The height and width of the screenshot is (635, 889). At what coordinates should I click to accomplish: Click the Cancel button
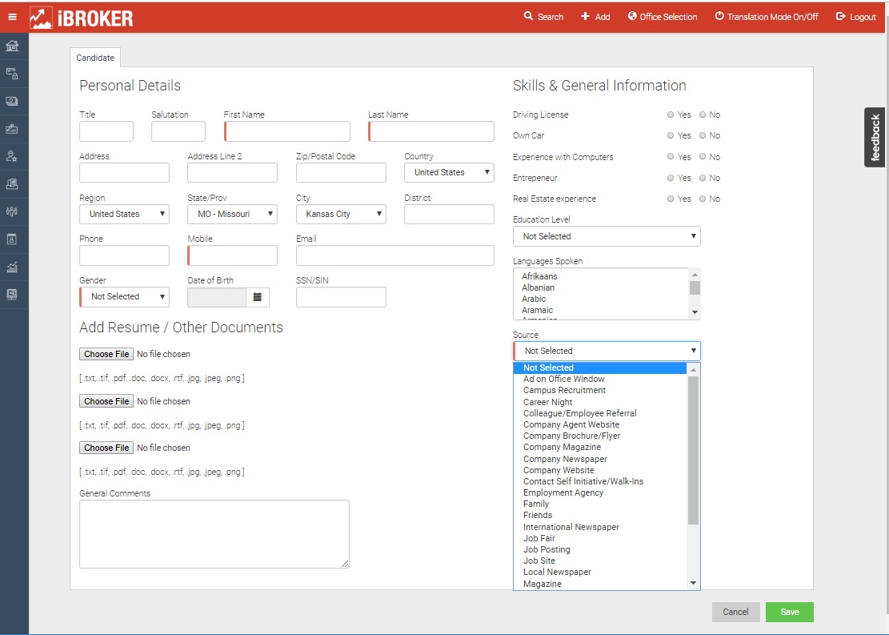[x=735, y=612]
